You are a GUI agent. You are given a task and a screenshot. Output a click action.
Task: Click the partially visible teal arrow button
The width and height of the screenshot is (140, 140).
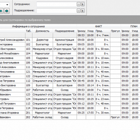[1, 11]
